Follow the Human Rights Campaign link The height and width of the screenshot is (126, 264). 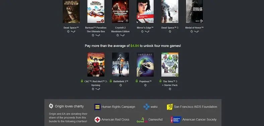click(x=118, y=107)
